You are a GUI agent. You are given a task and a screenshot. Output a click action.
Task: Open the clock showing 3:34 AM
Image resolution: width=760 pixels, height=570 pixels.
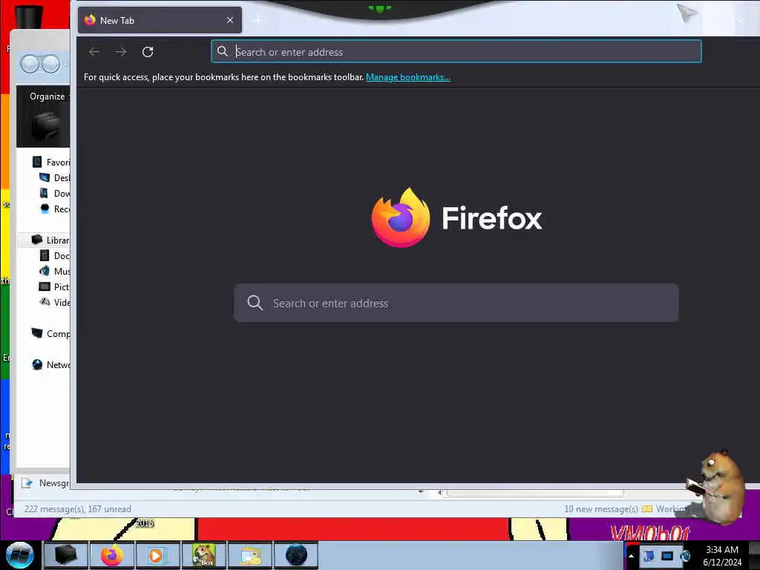click(x=722, y=556)
